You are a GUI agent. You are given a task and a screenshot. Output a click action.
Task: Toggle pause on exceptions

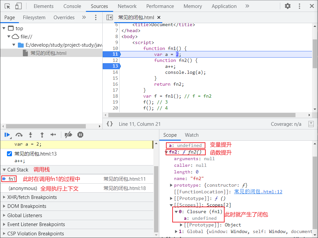point(80,135)
